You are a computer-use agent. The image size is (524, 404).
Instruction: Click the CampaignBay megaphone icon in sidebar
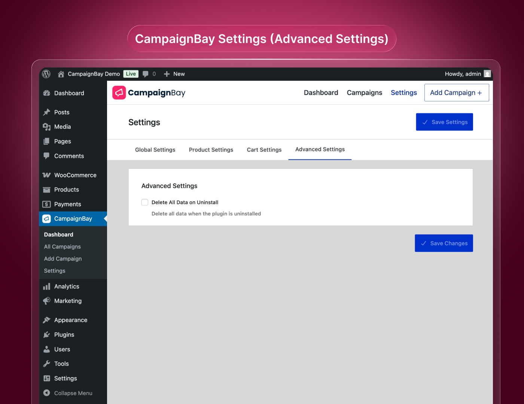pyautogui.click(x=47, y=219)
